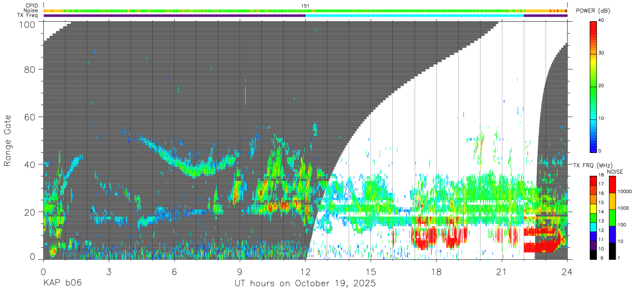638x294 pixels.
Task: Click the TX FRQ (MHz) color scale
Action: 593,218
